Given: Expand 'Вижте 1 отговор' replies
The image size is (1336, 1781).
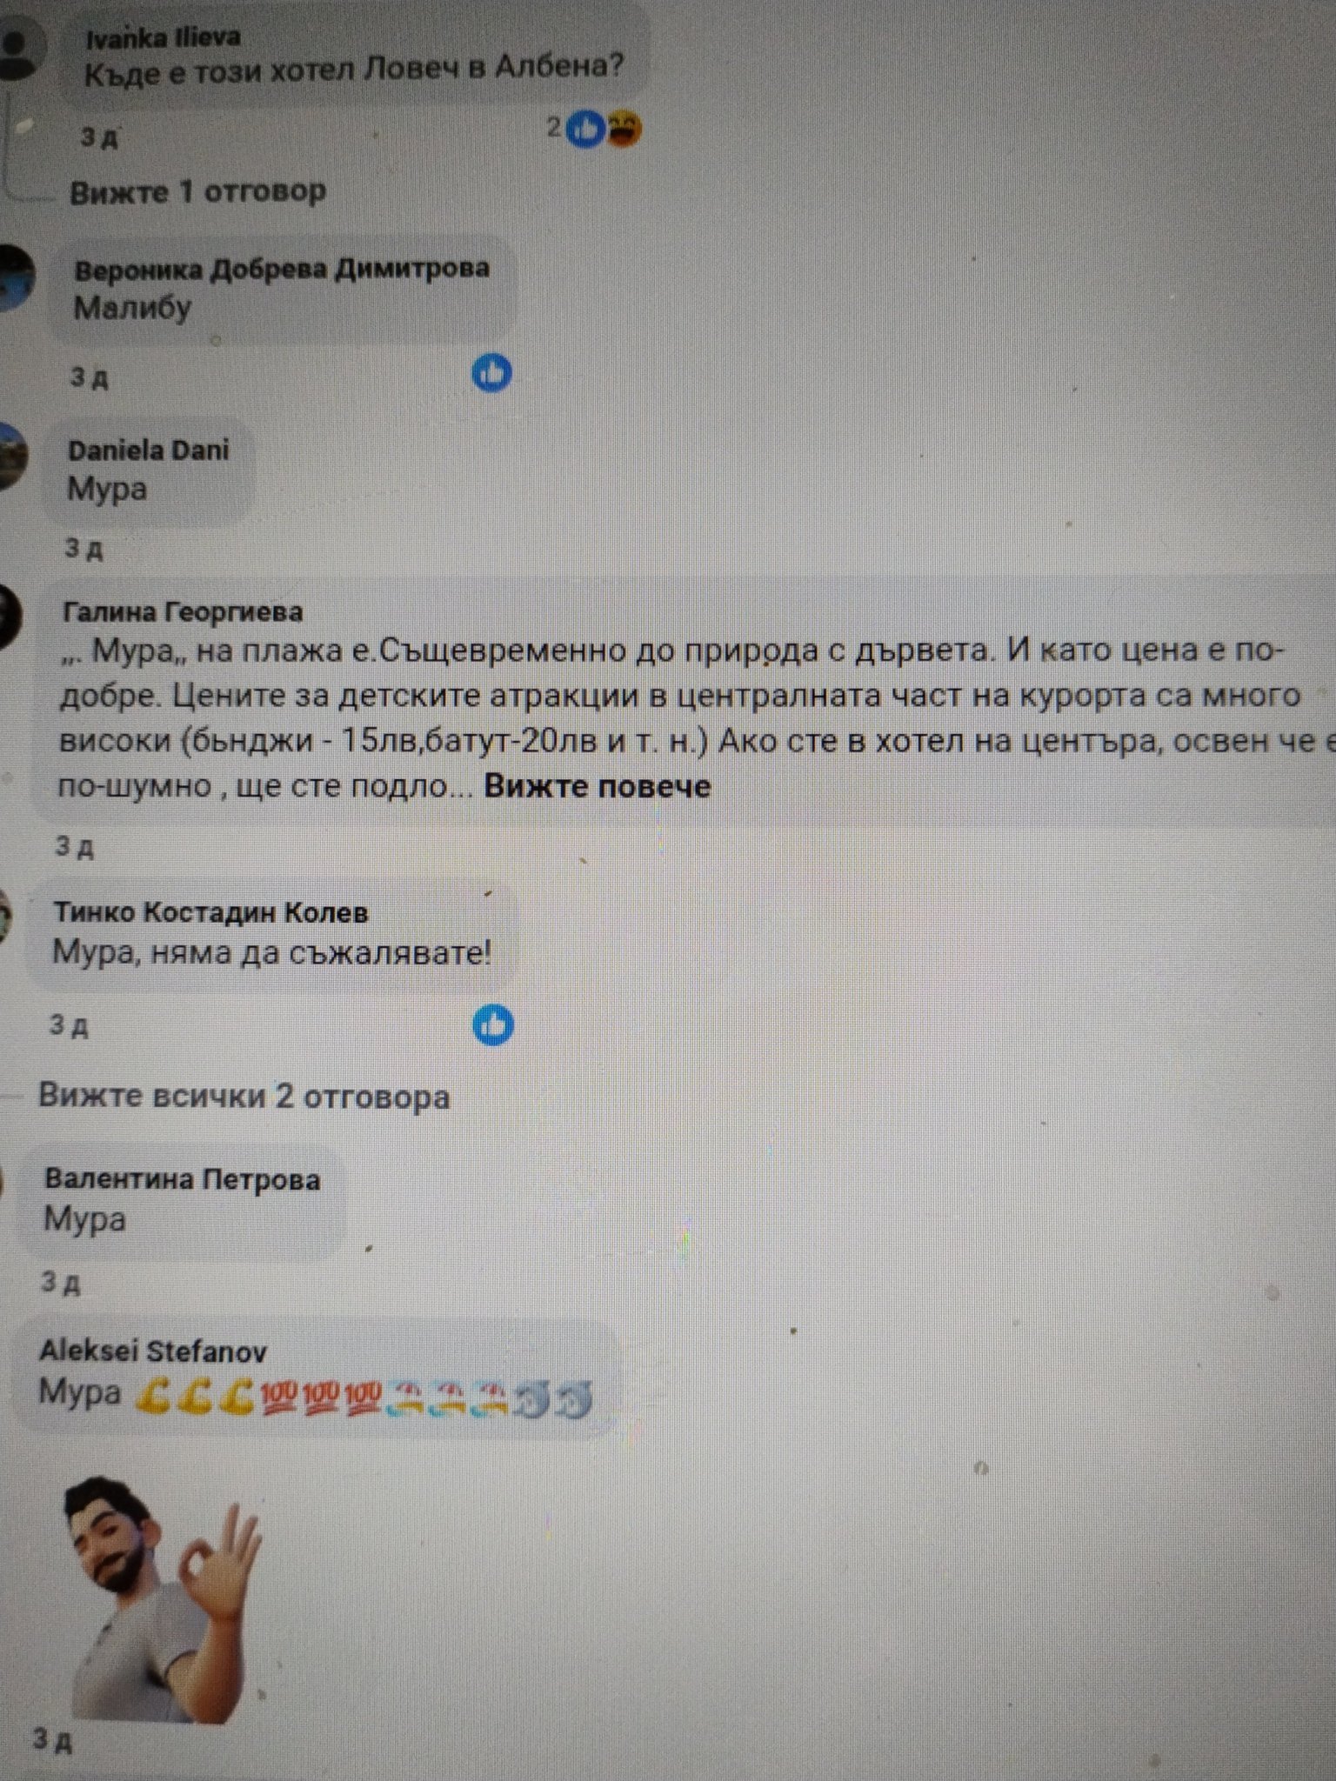Looking at the screenshot, I should [x=197, y=191].
